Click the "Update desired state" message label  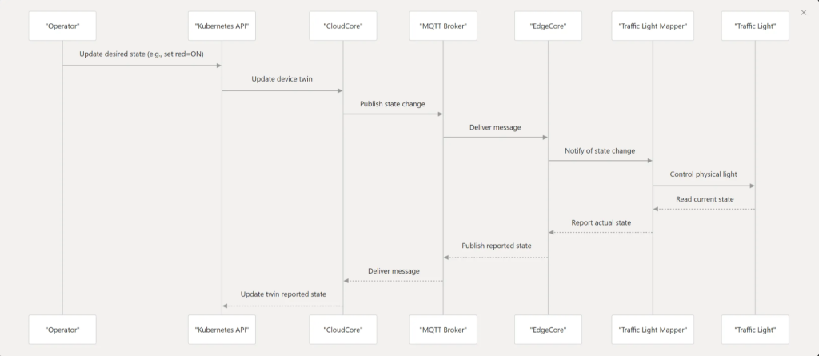[142, 54]
